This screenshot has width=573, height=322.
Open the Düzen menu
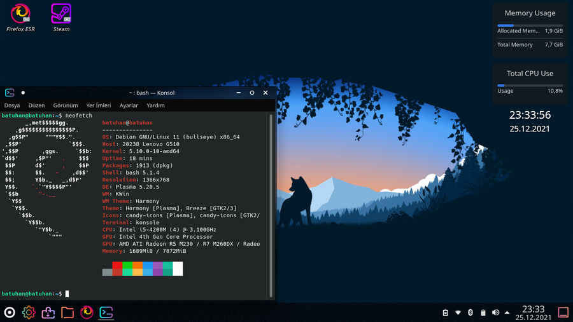(x=36, y=105)
